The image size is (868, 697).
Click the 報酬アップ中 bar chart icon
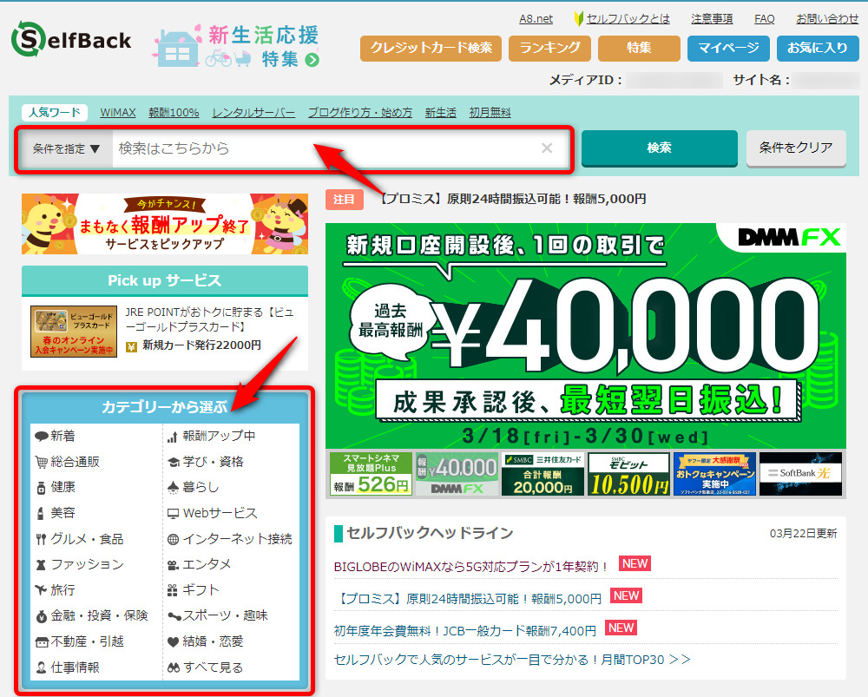[172, 437]
